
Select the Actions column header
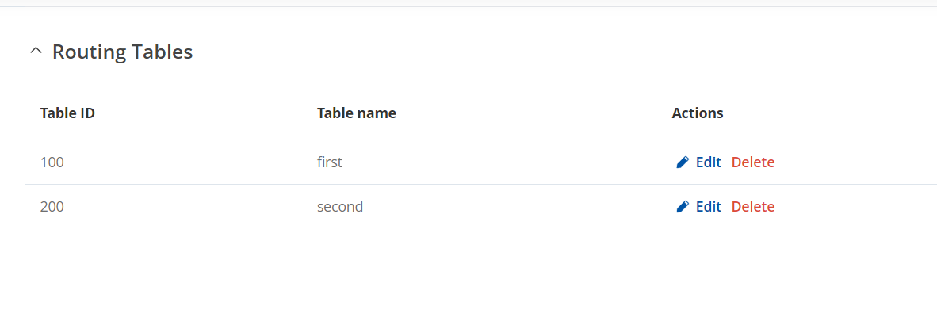click(698, 113)
